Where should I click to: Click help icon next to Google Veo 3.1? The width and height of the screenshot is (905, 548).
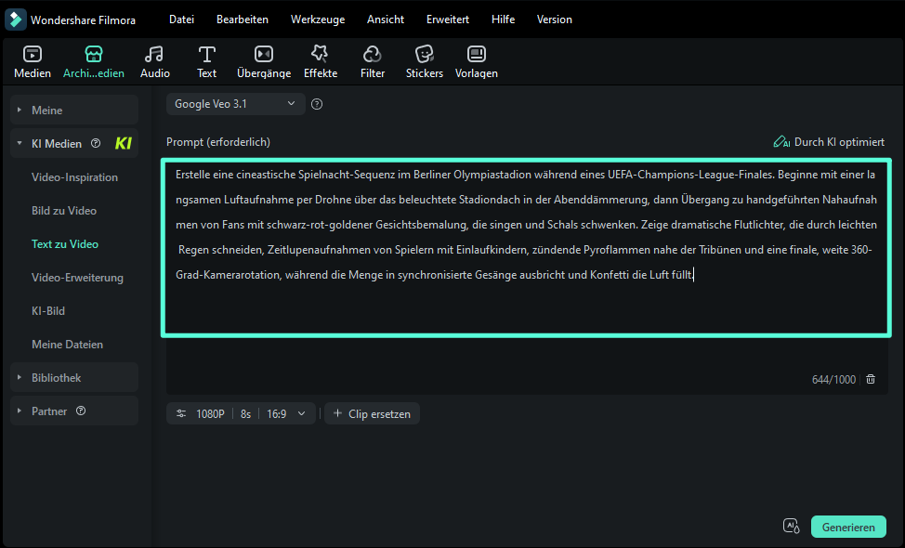317,104
